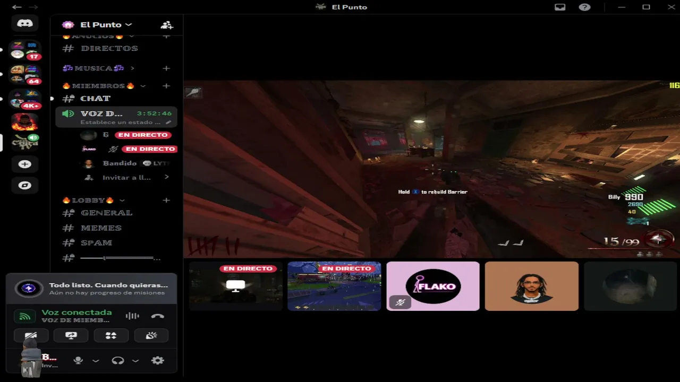This screenshot has height=382, width=680.
Task: Open voice connection details signal icon
Action: point(24,317)
